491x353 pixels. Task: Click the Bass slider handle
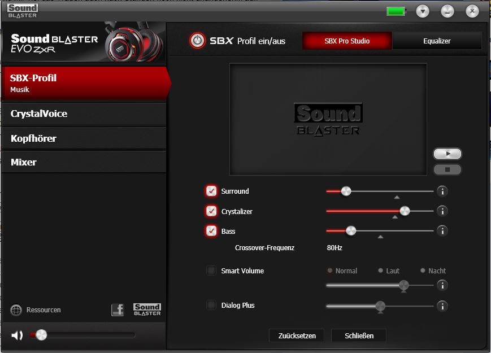[x=351, y=231]
